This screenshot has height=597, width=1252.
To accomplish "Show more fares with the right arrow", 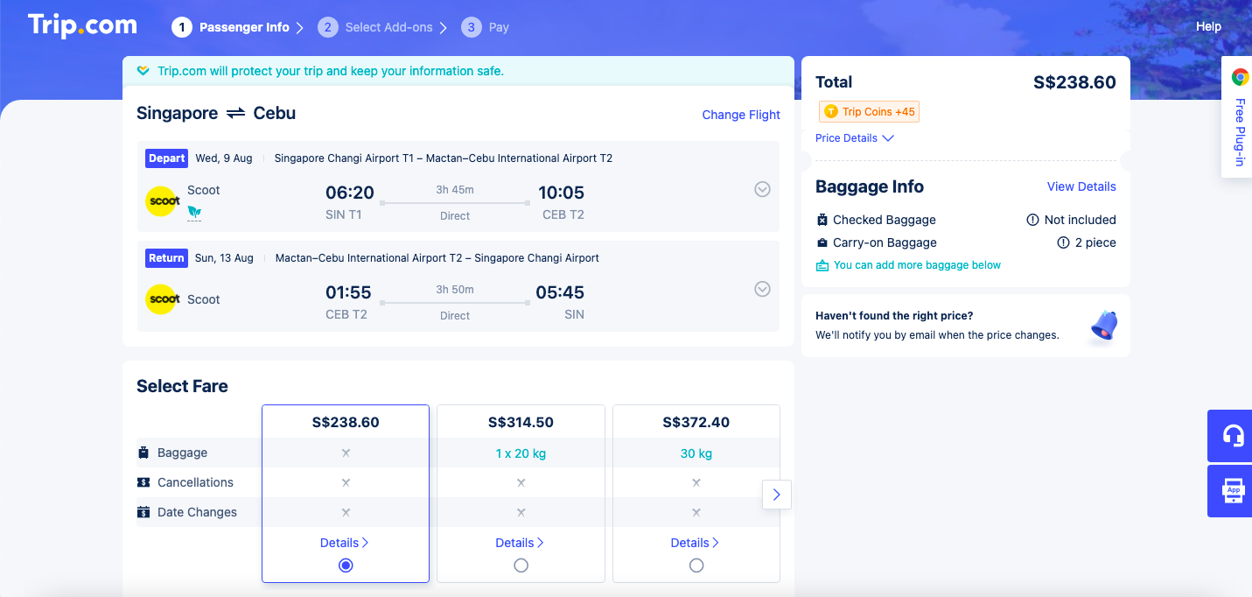I will (x=777, y=495).
